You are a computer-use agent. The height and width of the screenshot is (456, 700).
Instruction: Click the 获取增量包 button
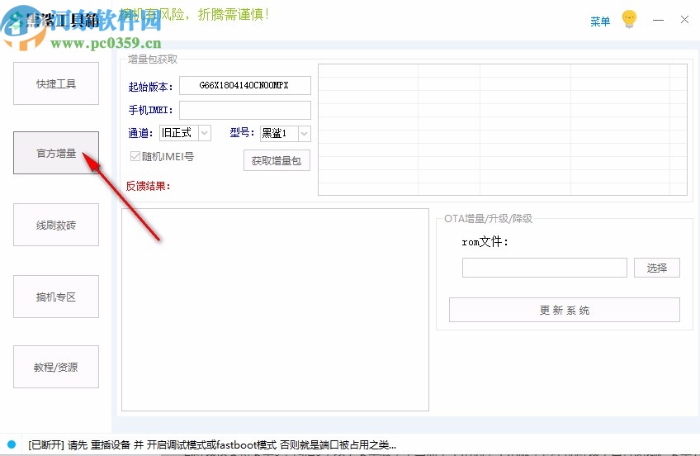tap(277, 160)
